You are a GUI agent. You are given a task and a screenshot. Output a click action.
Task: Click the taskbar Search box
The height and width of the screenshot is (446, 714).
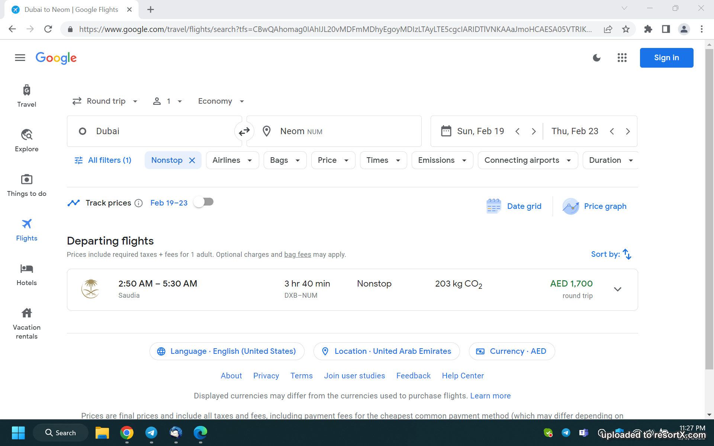[x=61, y=433]
